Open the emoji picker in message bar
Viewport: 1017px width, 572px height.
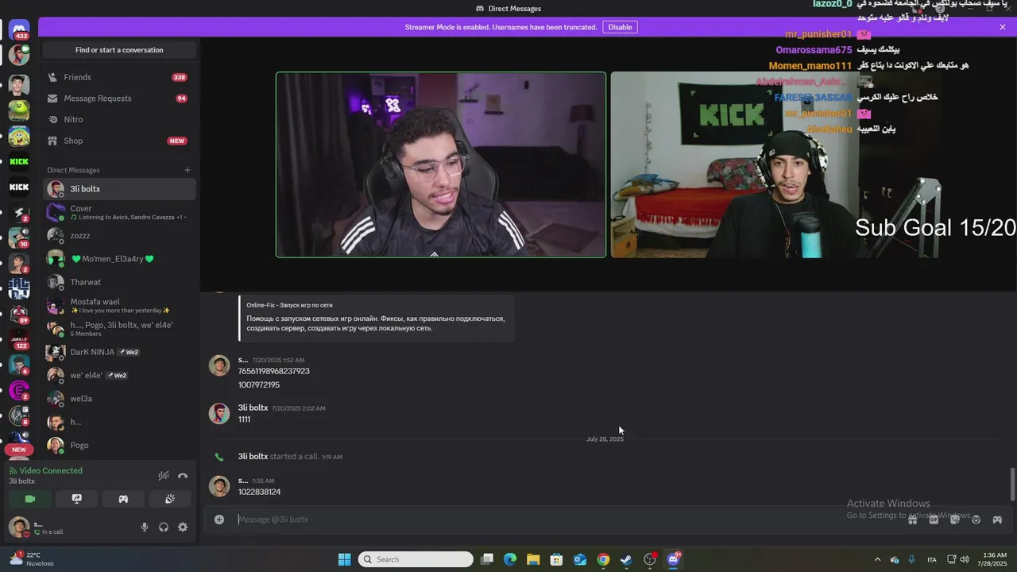(x=976, y=520)
